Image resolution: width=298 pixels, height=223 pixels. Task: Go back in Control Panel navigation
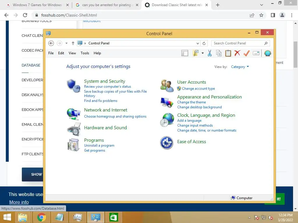tap(51, 43)
